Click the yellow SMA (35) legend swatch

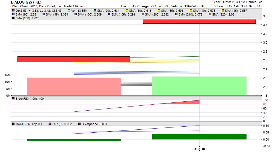coord(159,11)
